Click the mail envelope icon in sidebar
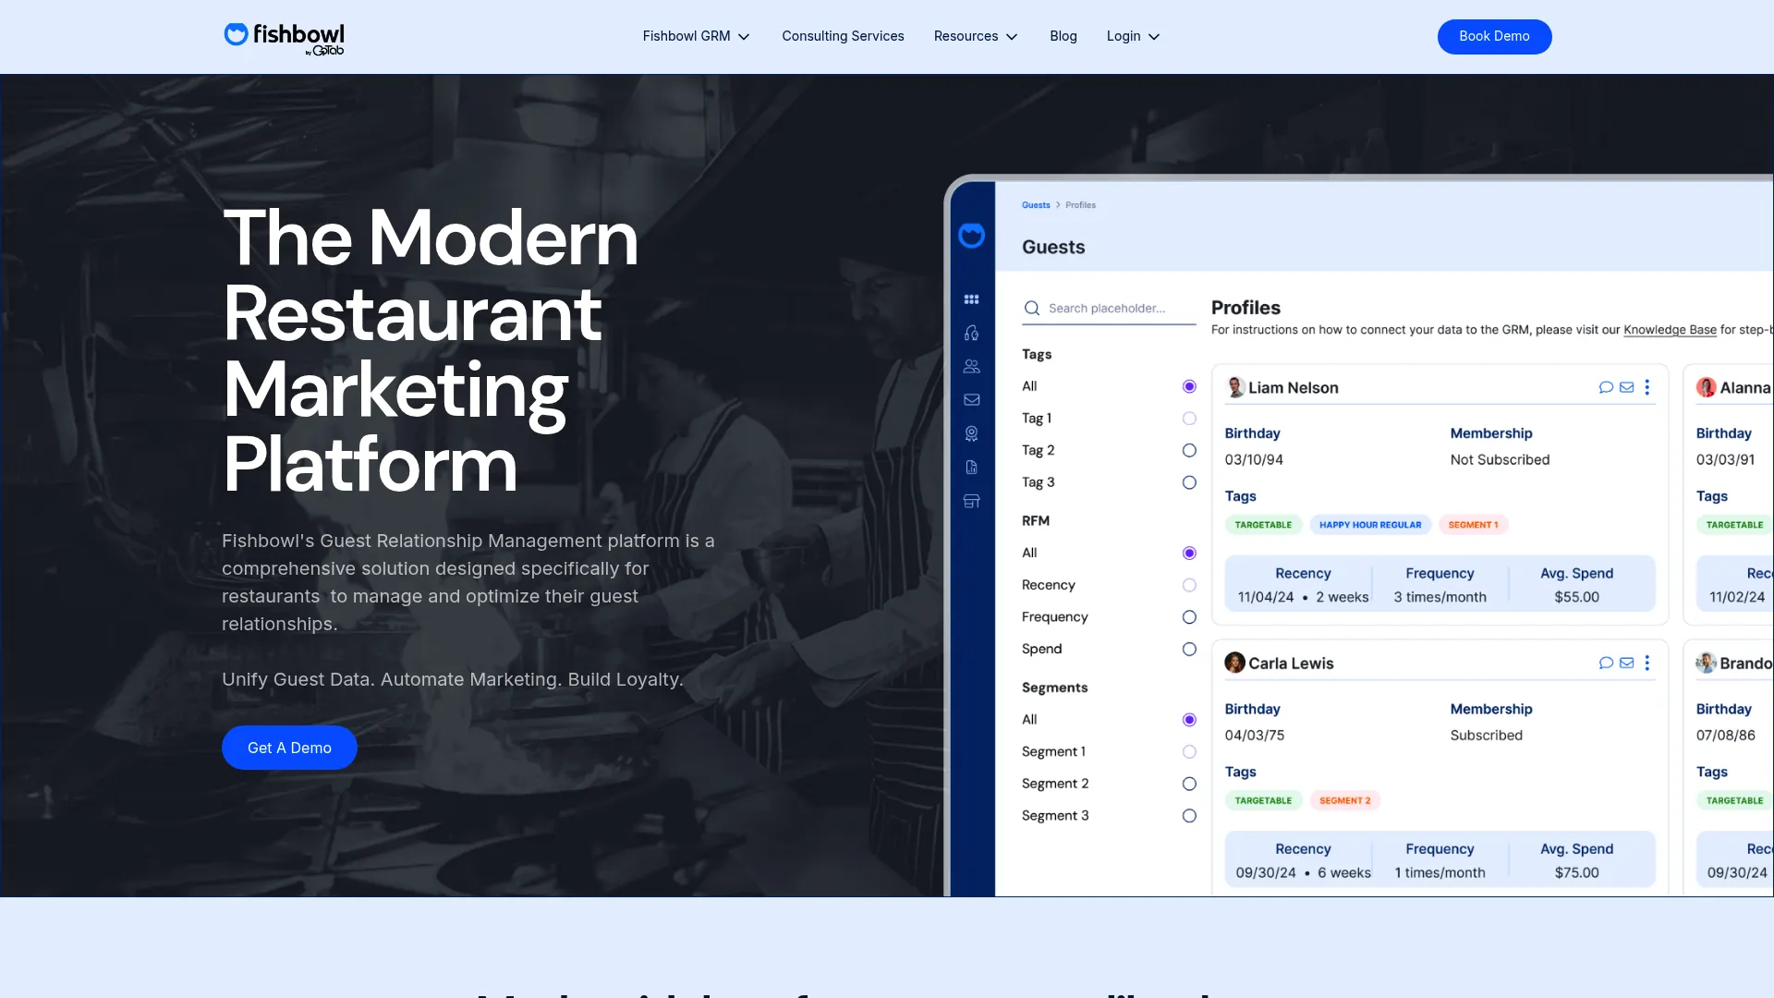This screenshot has width=1774, height=998. pyautogui.click(x=971, y=400)
